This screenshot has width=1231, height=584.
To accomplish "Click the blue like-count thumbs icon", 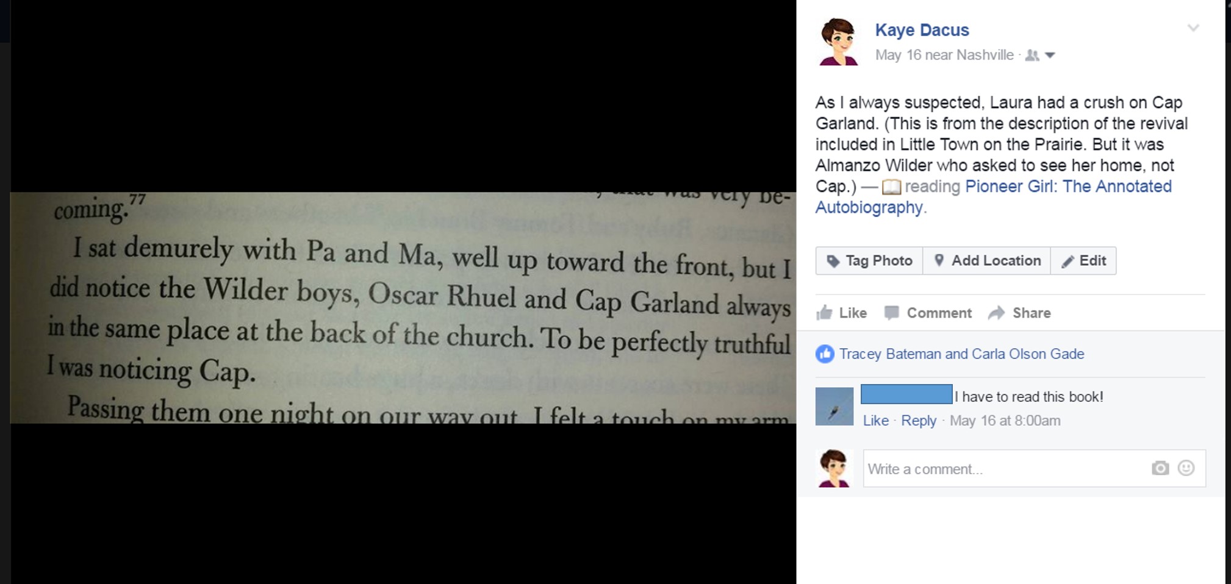I will tap(825, 354).
